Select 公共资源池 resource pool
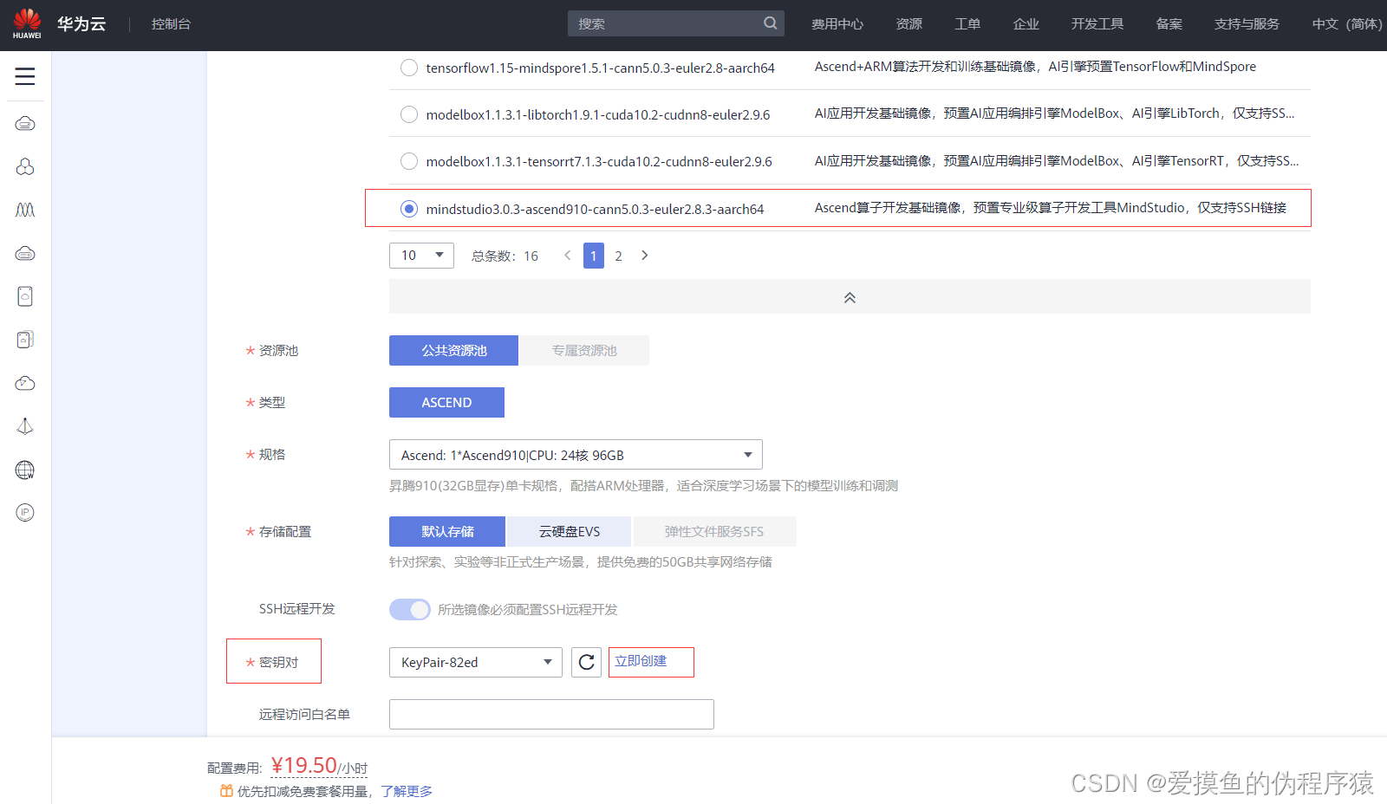This screenshot has height=804, width=1387. [x=453, y=351]
